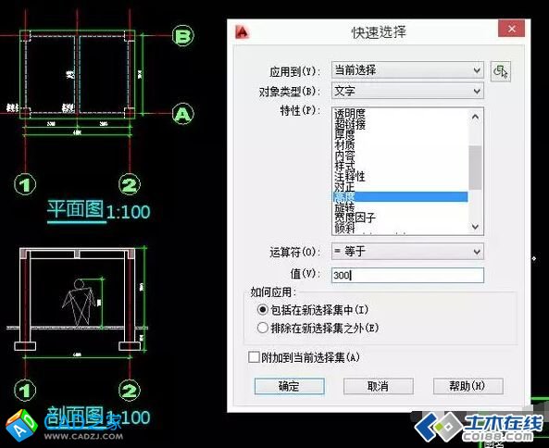The width and height of the screenshot is (549, 448).
Task: Click the AutoCAD logo in dialog title
Action: tap(242, 31)
